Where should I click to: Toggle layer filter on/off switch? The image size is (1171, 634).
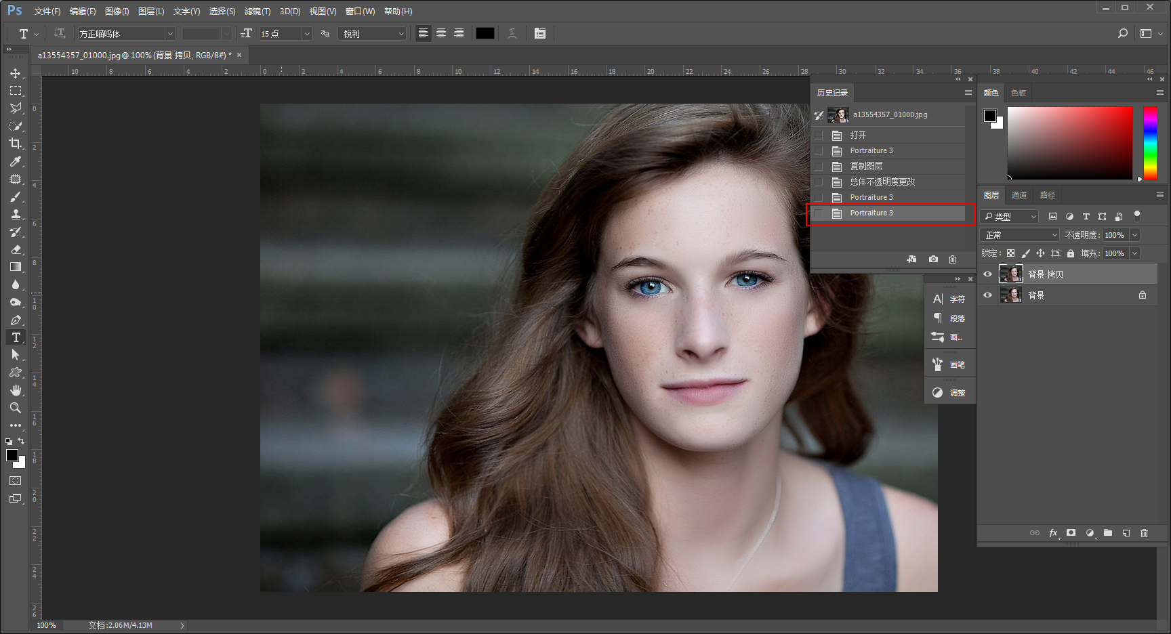pyautogui.click(x=1137, y=216)
